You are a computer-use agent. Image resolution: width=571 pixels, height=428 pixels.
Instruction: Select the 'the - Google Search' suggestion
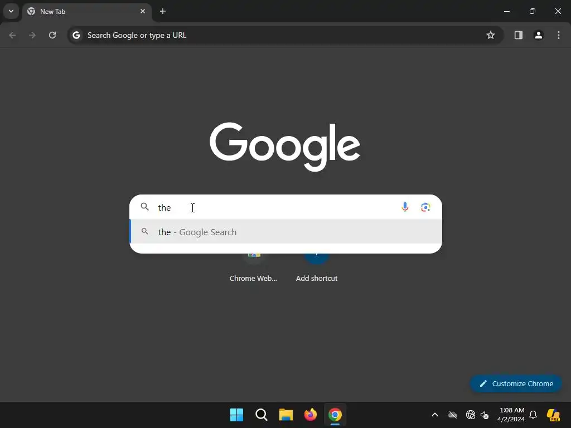[x=286, y=232]
